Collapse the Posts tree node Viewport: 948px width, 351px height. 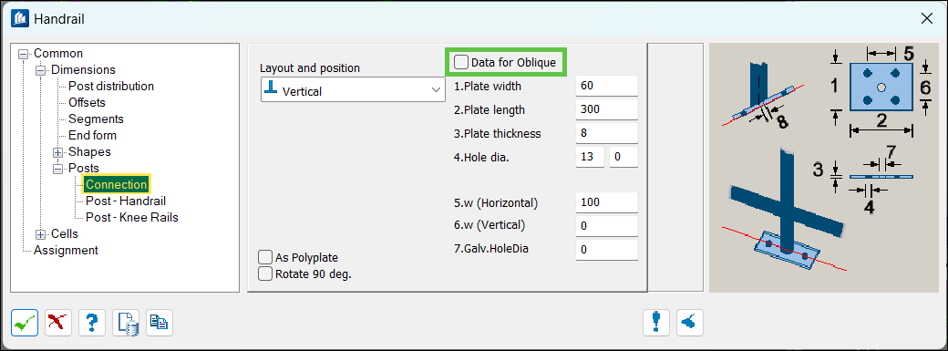coord(58,169)
